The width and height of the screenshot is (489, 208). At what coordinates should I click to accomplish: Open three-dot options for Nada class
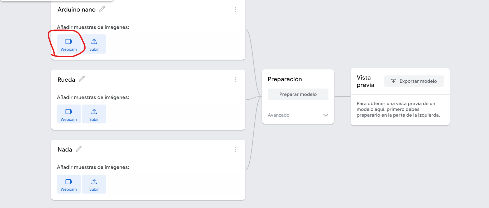(235, 149)
